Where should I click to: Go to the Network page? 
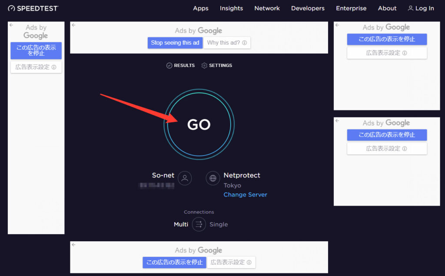pos(267,8)
